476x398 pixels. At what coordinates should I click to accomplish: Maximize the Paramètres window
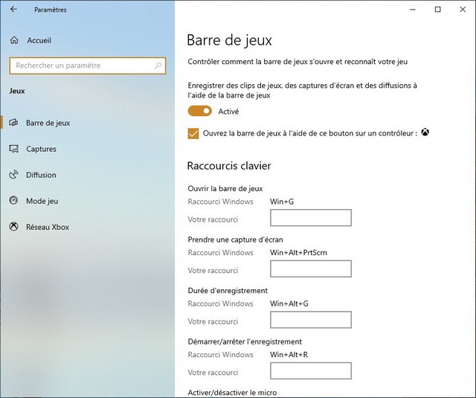[x=437, y=10]
